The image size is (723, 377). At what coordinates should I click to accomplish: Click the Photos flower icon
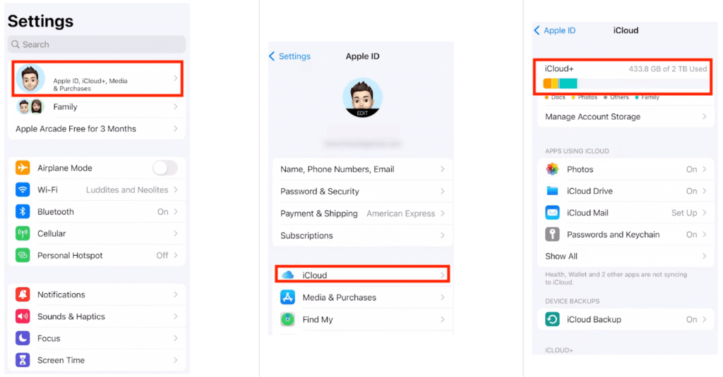pyautogui.click(x=552, y=169)
